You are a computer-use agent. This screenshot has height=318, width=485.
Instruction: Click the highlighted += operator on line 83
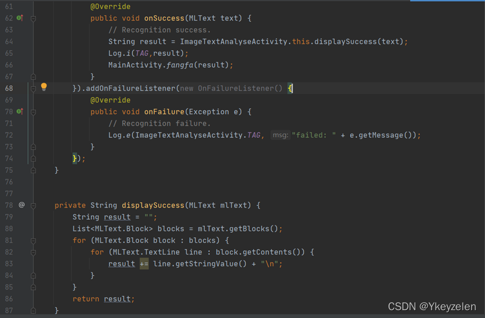[x=144, y=264]
